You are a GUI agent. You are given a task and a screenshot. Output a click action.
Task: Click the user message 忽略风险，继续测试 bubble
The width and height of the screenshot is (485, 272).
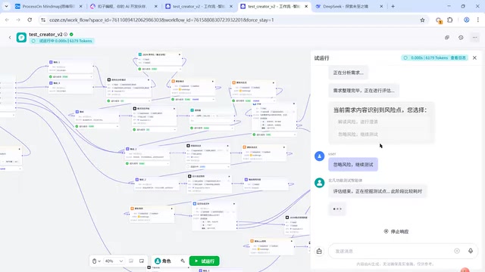353,165
